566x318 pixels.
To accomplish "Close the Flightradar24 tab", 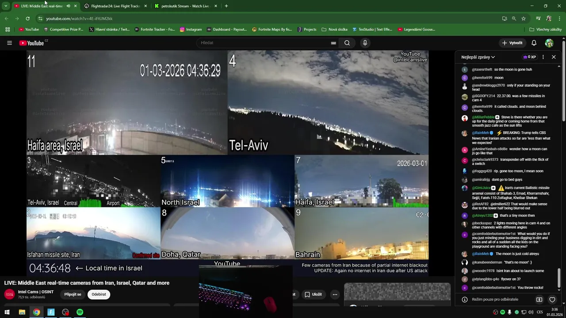I will [x=145, y=6].
